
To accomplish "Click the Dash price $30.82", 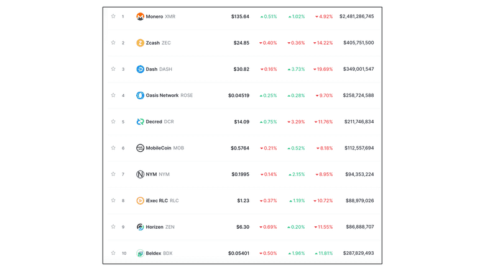I will pos(241,69).
